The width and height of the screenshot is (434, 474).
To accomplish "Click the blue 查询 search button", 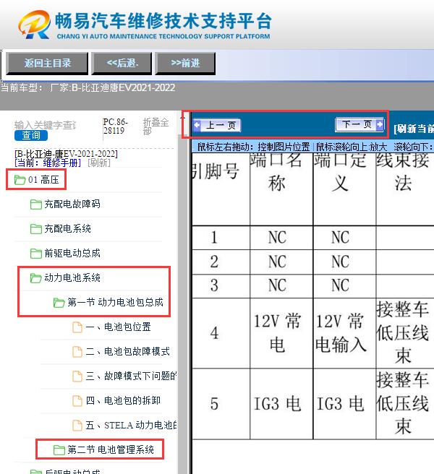I will point(31,135).
